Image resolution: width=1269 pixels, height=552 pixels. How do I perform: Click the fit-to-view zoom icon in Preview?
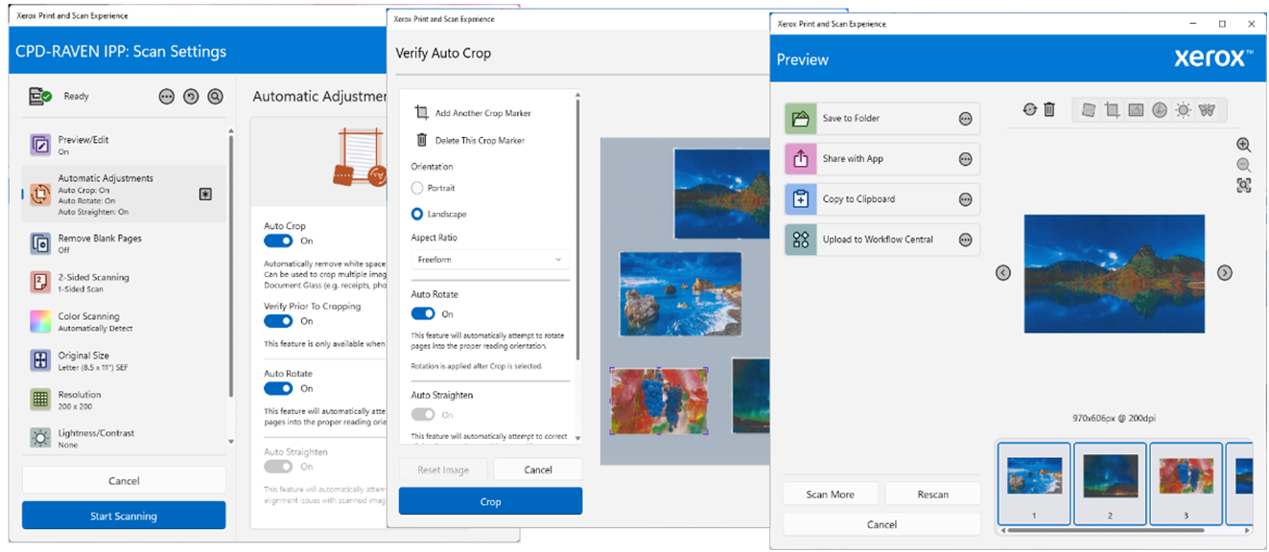click(x=1243, y=186)
